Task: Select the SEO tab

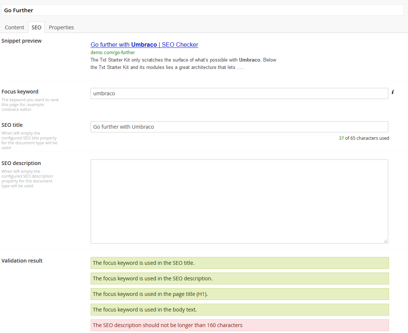Action: pyautogui.click(x=36, y=27)
